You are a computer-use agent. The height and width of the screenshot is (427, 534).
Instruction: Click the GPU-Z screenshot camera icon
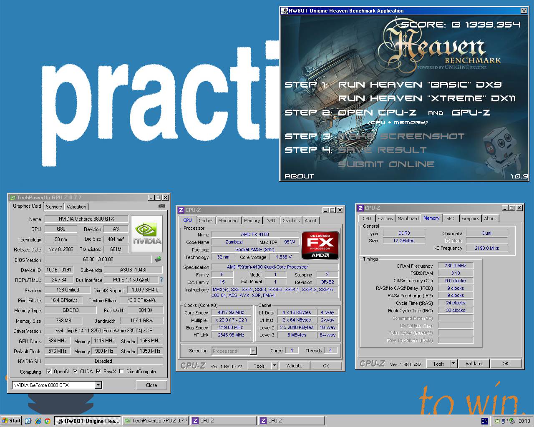click(162, 206)
